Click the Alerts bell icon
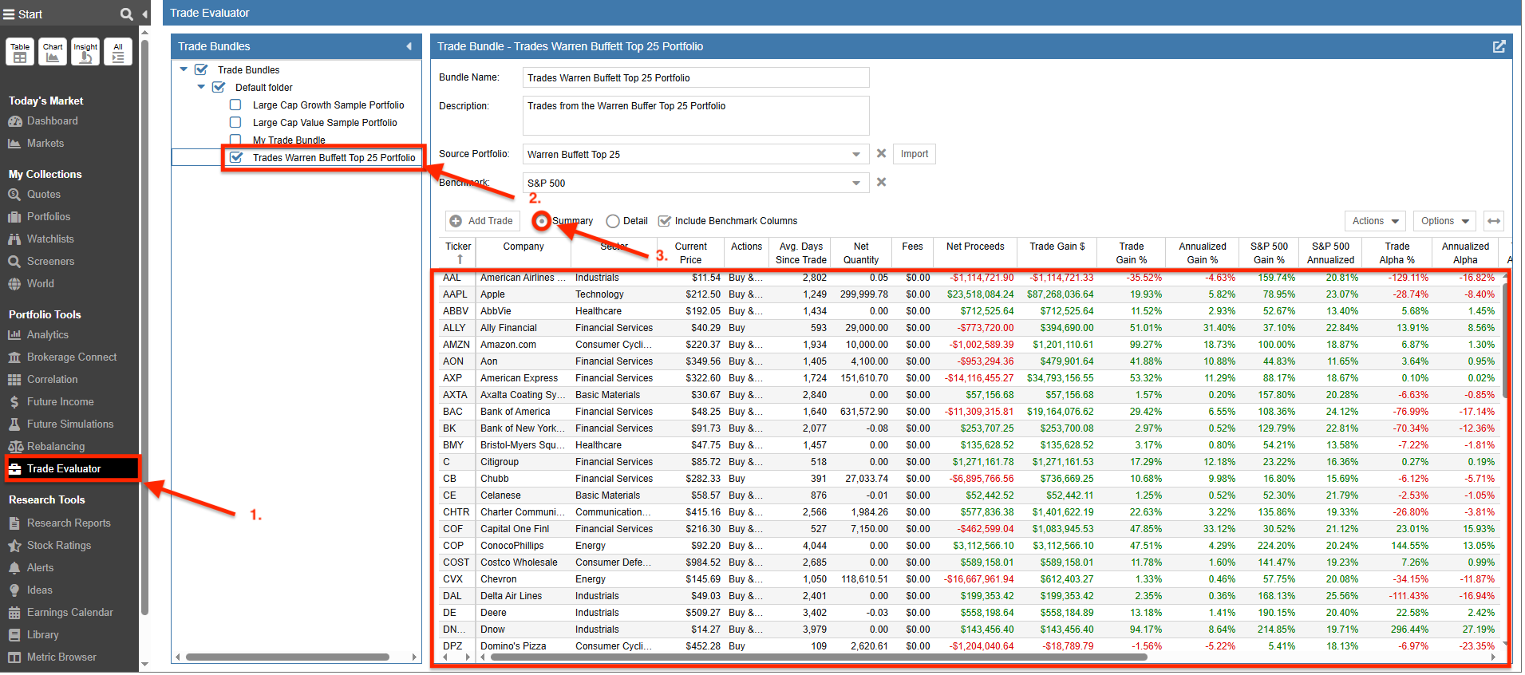 14,568
